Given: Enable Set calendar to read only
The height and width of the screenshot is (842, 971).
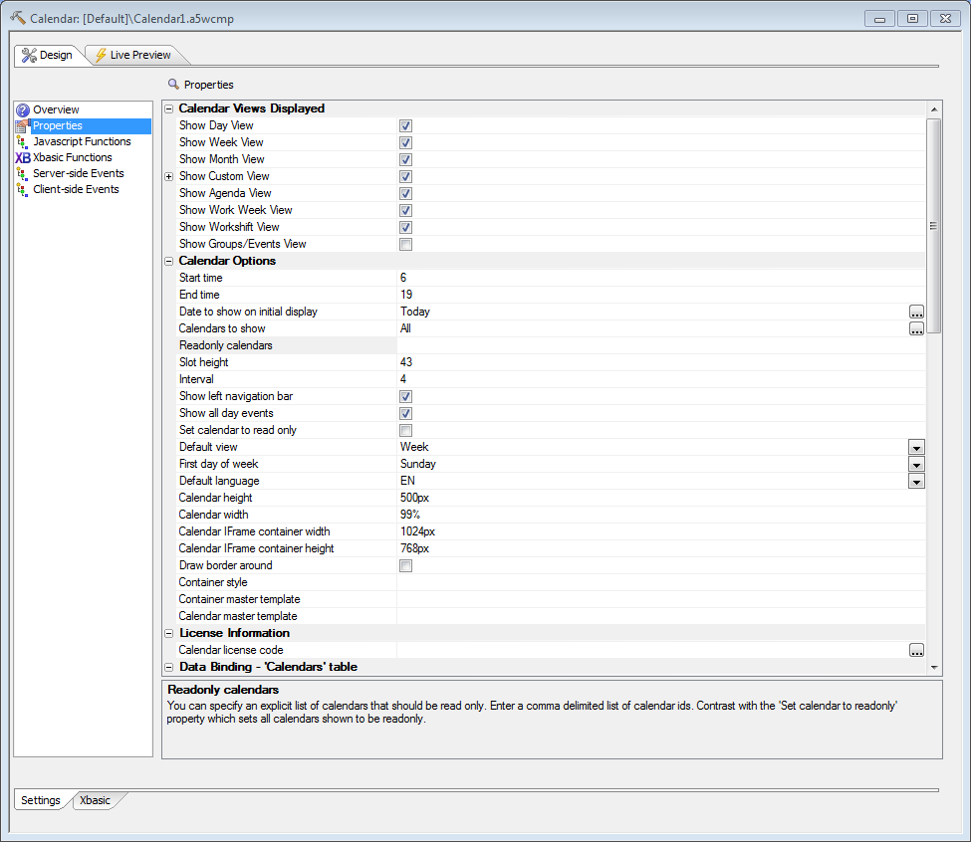Looking at the screenshot, I should point(405,431).
